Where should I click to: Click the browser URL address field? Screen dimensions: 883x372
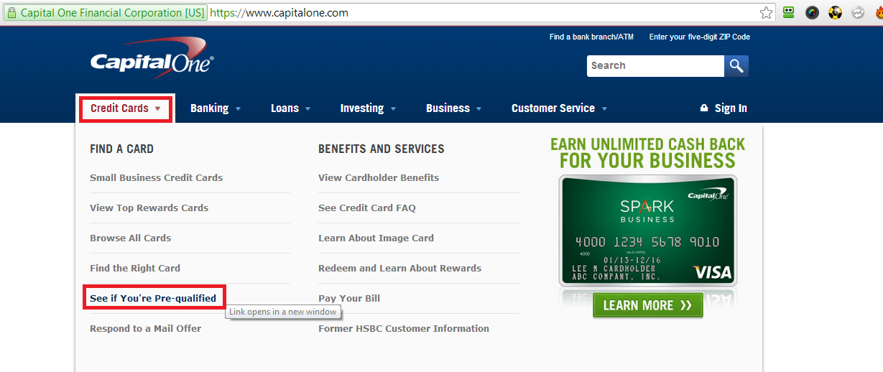483,13
